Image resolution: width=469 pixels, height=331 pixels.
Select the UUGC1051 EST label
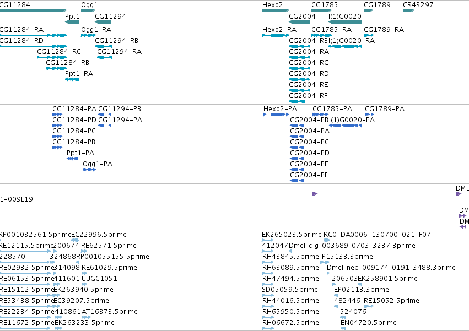(99, 278)
